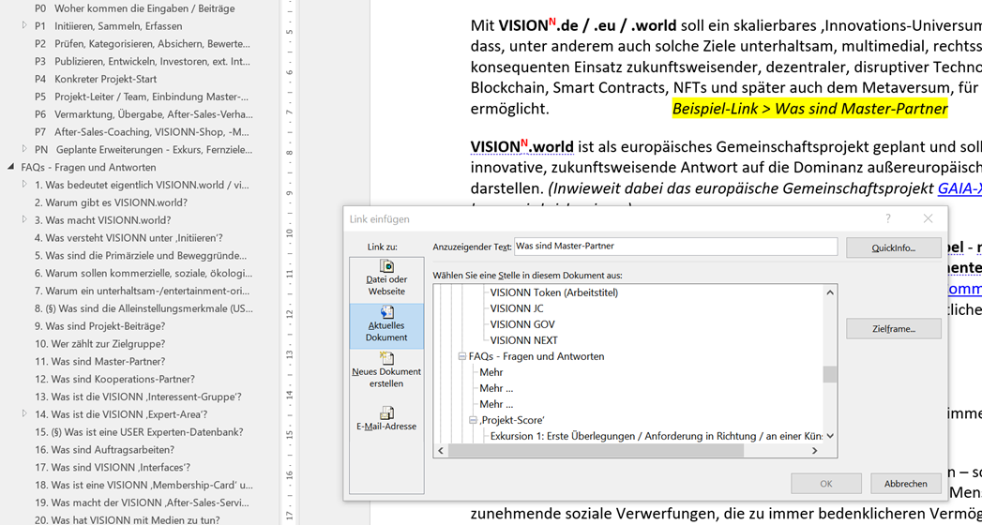The width and height of the screenshot is (982, 525).
Task: Collapse the 'Projekt-Score' node in dialog tree
Action: (x=473, y=420)
